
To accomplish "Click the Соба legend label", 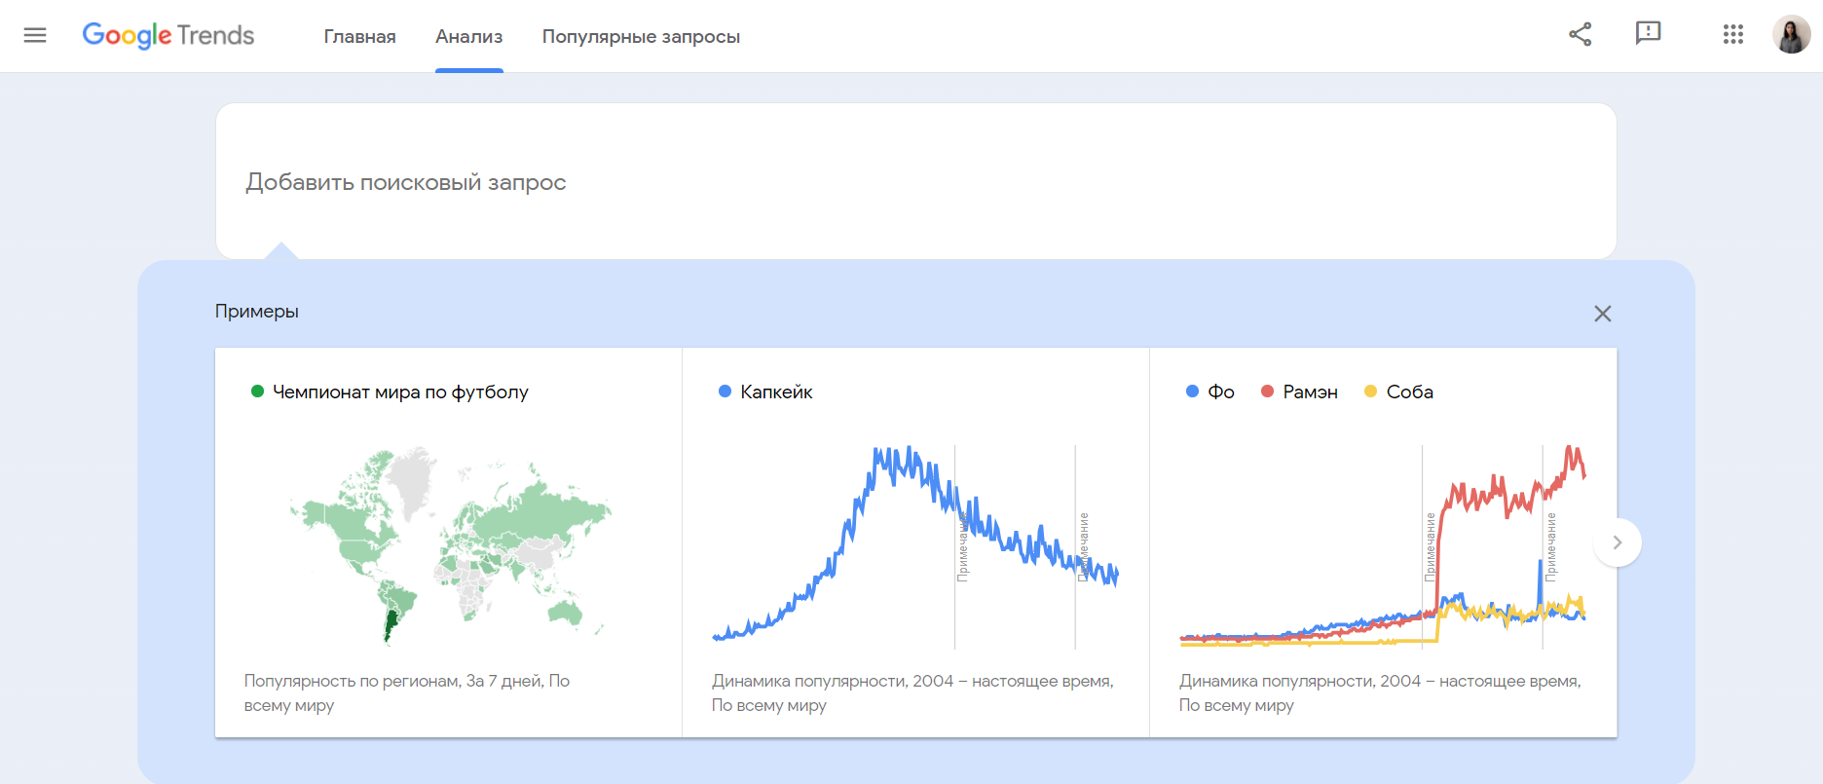I will (1409, 392).
